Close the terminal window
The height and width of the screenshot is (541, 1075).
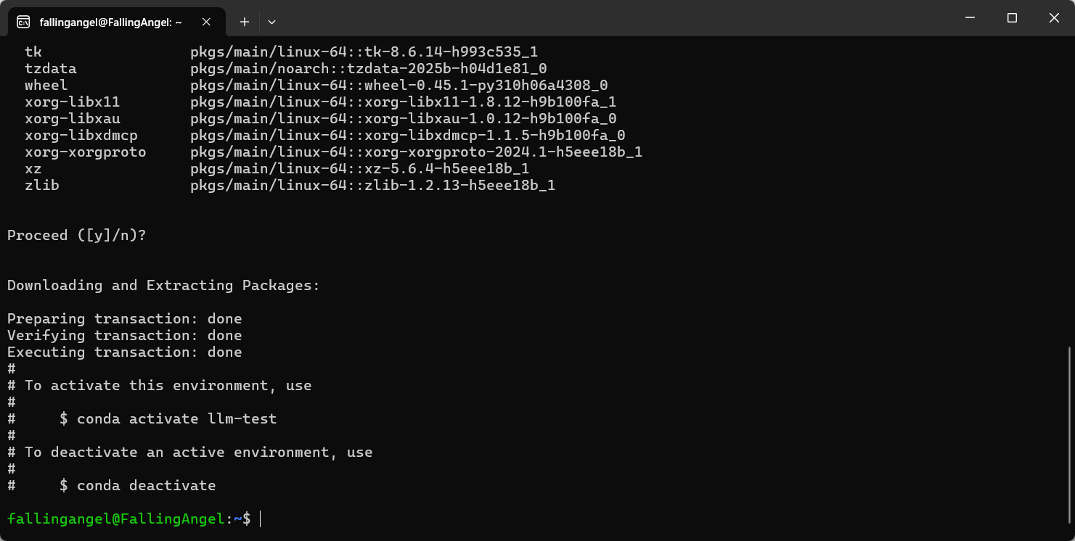click(1054, 18)
